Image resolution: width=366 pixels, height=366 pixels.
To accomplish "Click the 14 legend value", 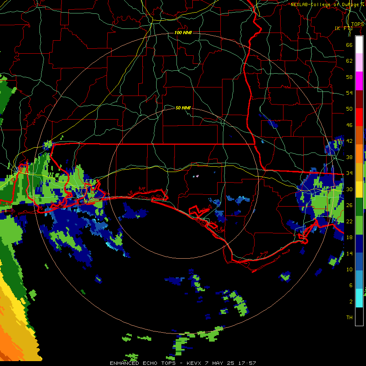I will 349,253.
